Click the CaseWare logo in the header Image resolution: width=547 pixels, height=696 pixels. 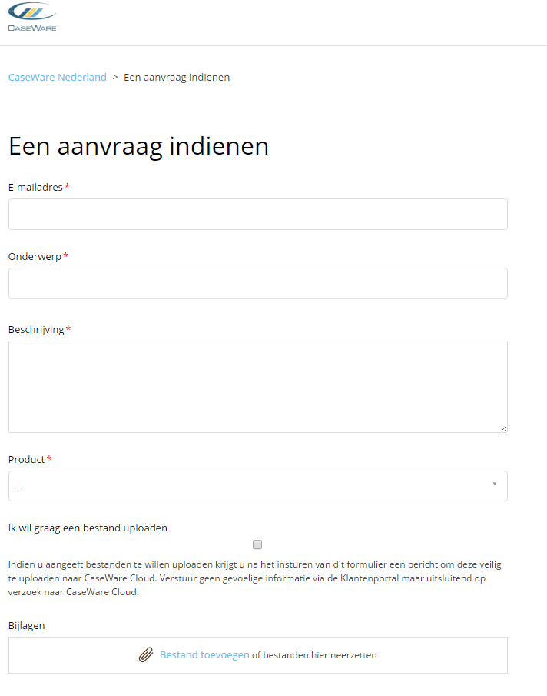(x=32, y=17)
